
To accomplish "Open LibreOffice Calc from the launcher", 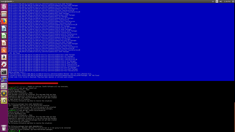I will [x=4, y=36].
